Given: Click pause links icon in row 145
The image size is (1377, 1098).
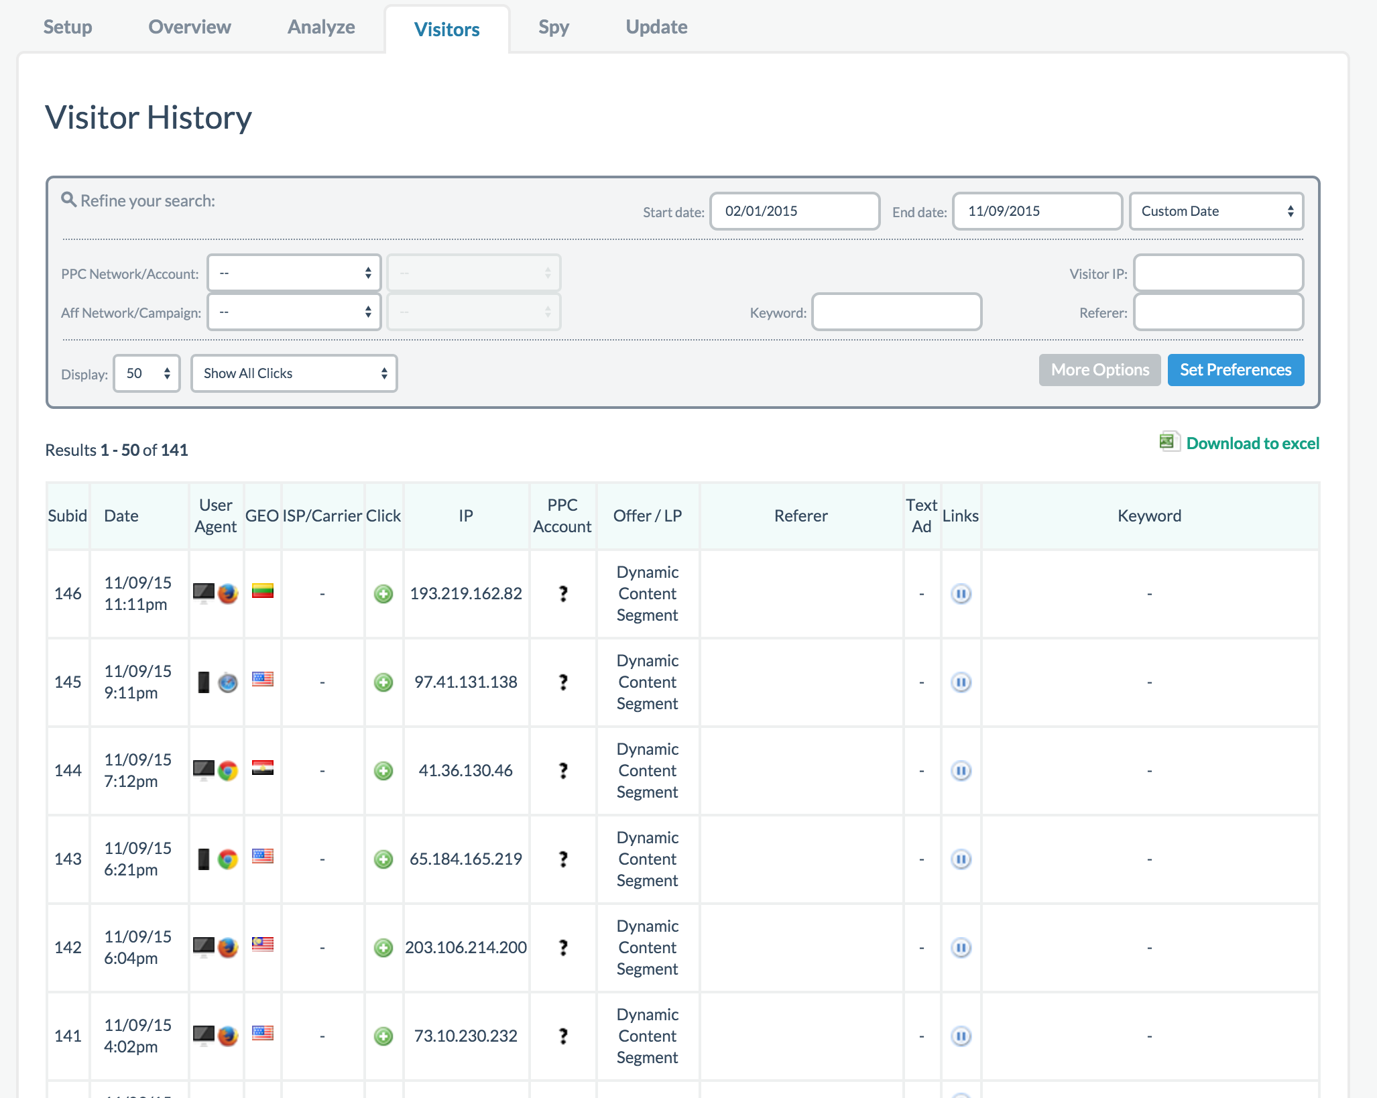Looking at the screenshot, I should click(x=961, y=682).
